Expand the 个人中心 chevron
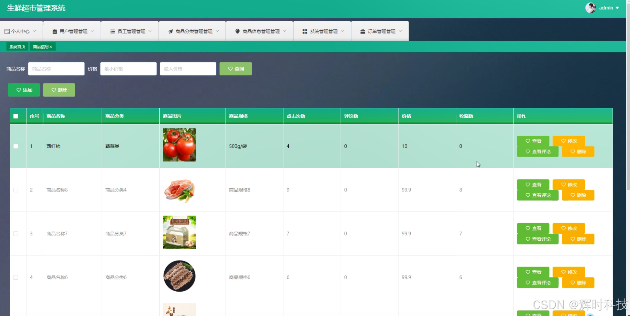Screen dimensions: 630x316 click(34, 31)
